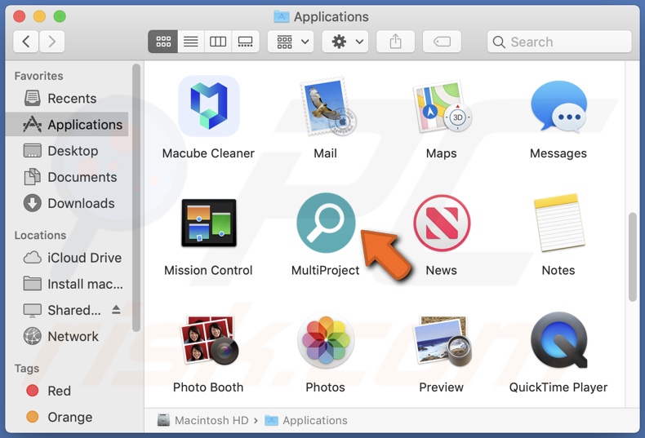The height and width of the screenshot is (438, 645).
Task: Select the QuickTime Player app icon
Action: pos(558,340)
